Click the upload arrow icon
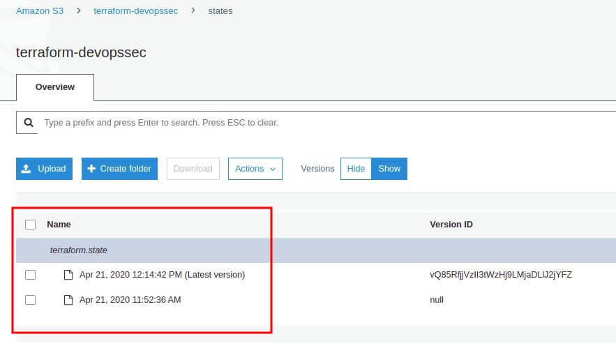Screen dimensions: 616x362 pos(27,169)
